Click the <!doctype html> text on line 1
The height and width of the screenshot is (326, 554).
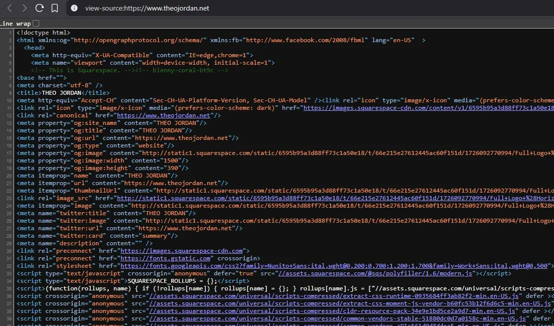tap(44, 33)
